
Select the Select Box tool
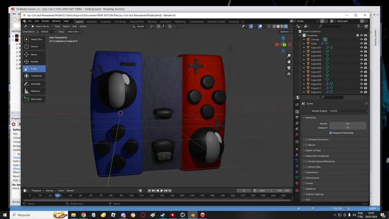point(34,39)
